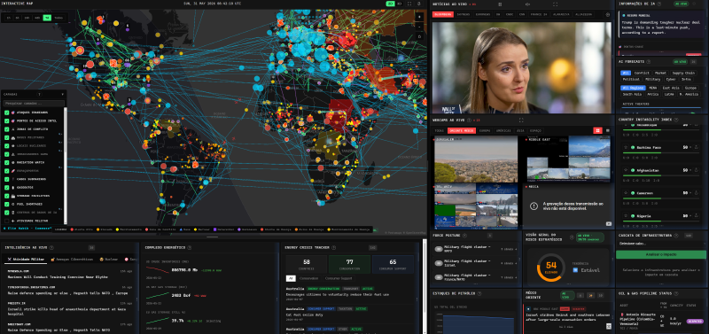Select the 77 Conservation stat card

tap(349, 264)
